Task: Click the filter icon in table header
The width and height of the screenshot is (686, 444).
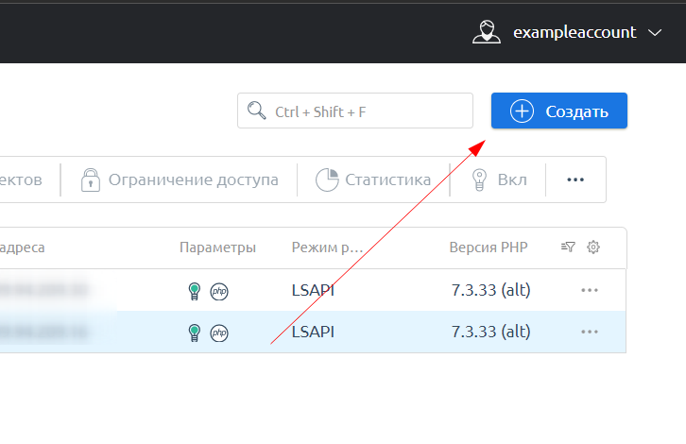Action: [568, 248]
